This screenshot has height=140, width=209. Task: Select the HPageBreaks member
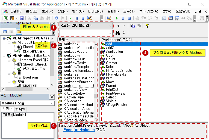pyautogui.click(x=116, y=74)
